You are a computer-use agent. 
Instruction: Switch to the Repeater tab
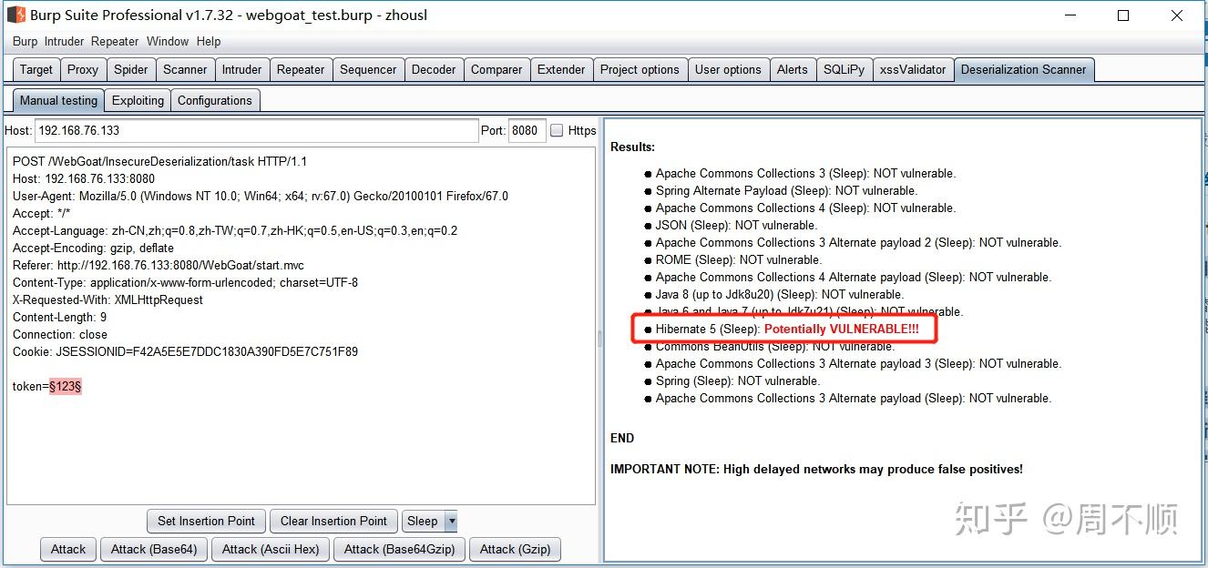pos(301,68)
